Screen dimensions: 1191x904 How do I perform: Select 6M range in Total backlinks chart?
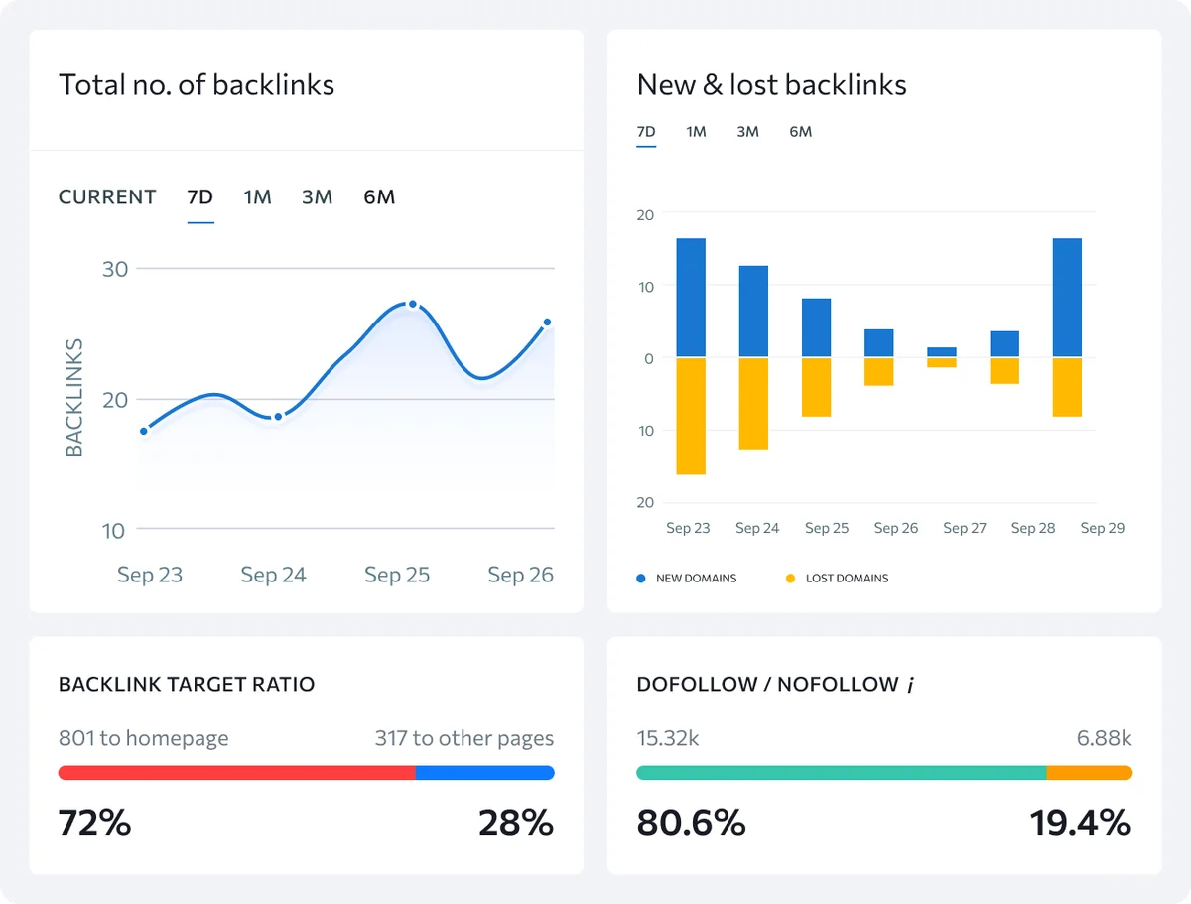[378, 196]
